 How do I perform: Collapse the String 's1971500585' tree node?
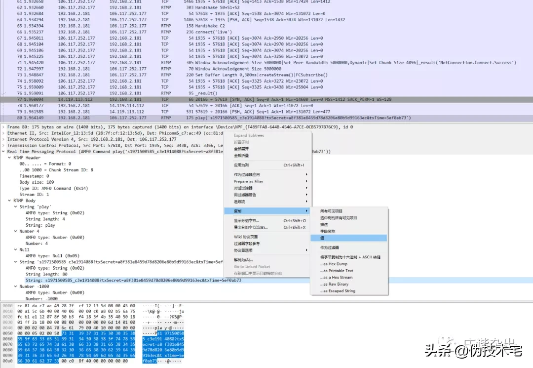tap(16, 261)
